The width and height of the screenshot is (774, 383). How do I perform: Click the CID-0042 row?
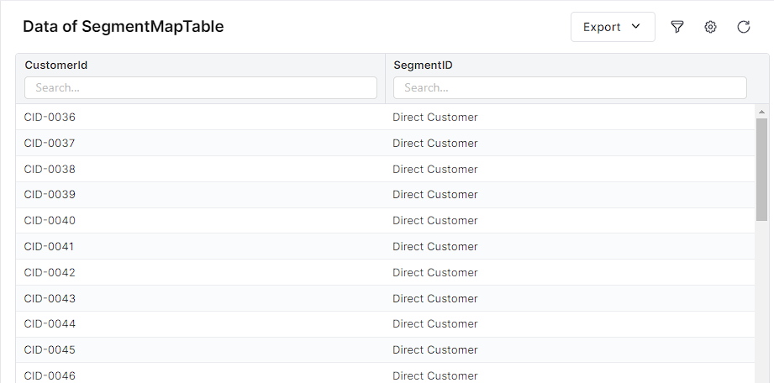50,272
